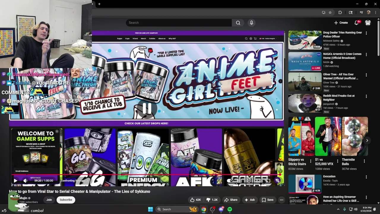The height and width of the screenshot is (214, 380).
Task: Click the install app icon in address bar
Action: point(324,12)
